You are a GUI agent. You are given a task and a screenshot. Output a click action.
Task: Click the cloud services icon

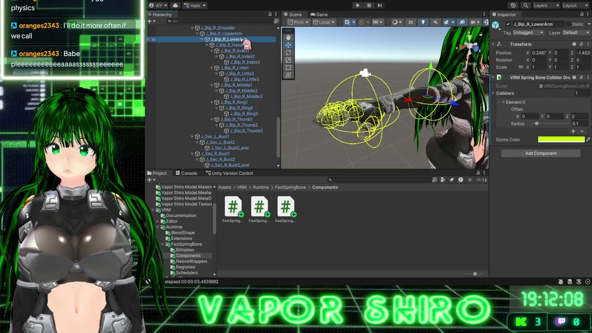pos(175,6)
